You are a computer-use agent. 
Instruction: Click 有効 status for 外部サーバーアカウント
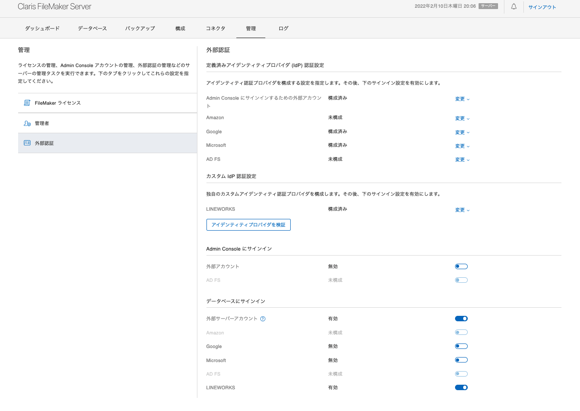tap(333, 319)
